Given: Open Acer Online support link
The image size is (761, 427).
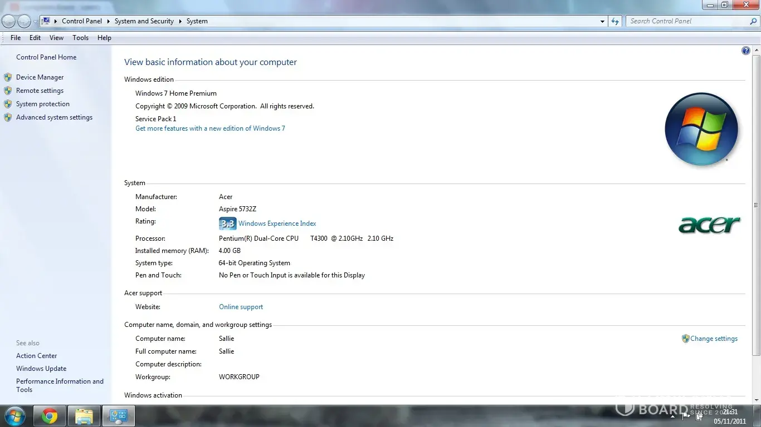Looking at the screenshot, I should [241, 307].
